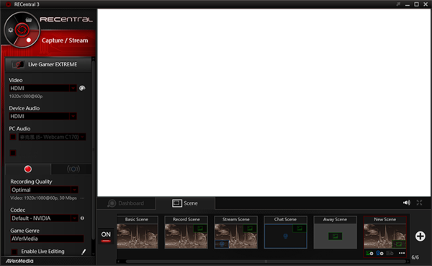The image size is (432, 266).
Task: Open settings gear on the RECentral wheel
Action: pyautogui.click(x=11, y=30)
